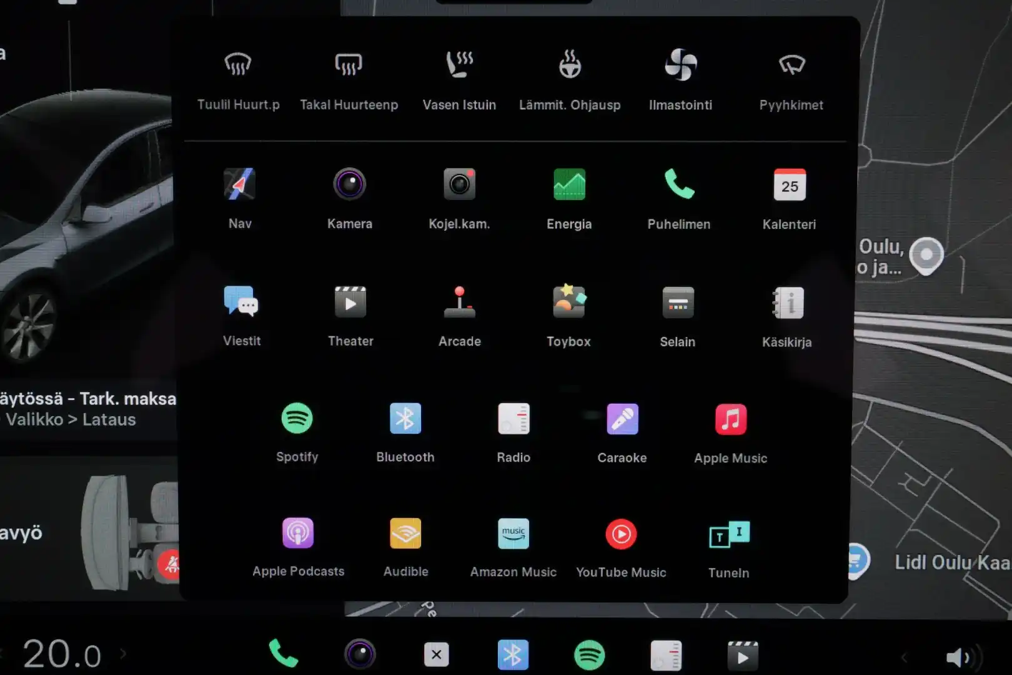
Task: Enable Lämmit. Ohjausp heated steering wheel
Action: point(570,80)
